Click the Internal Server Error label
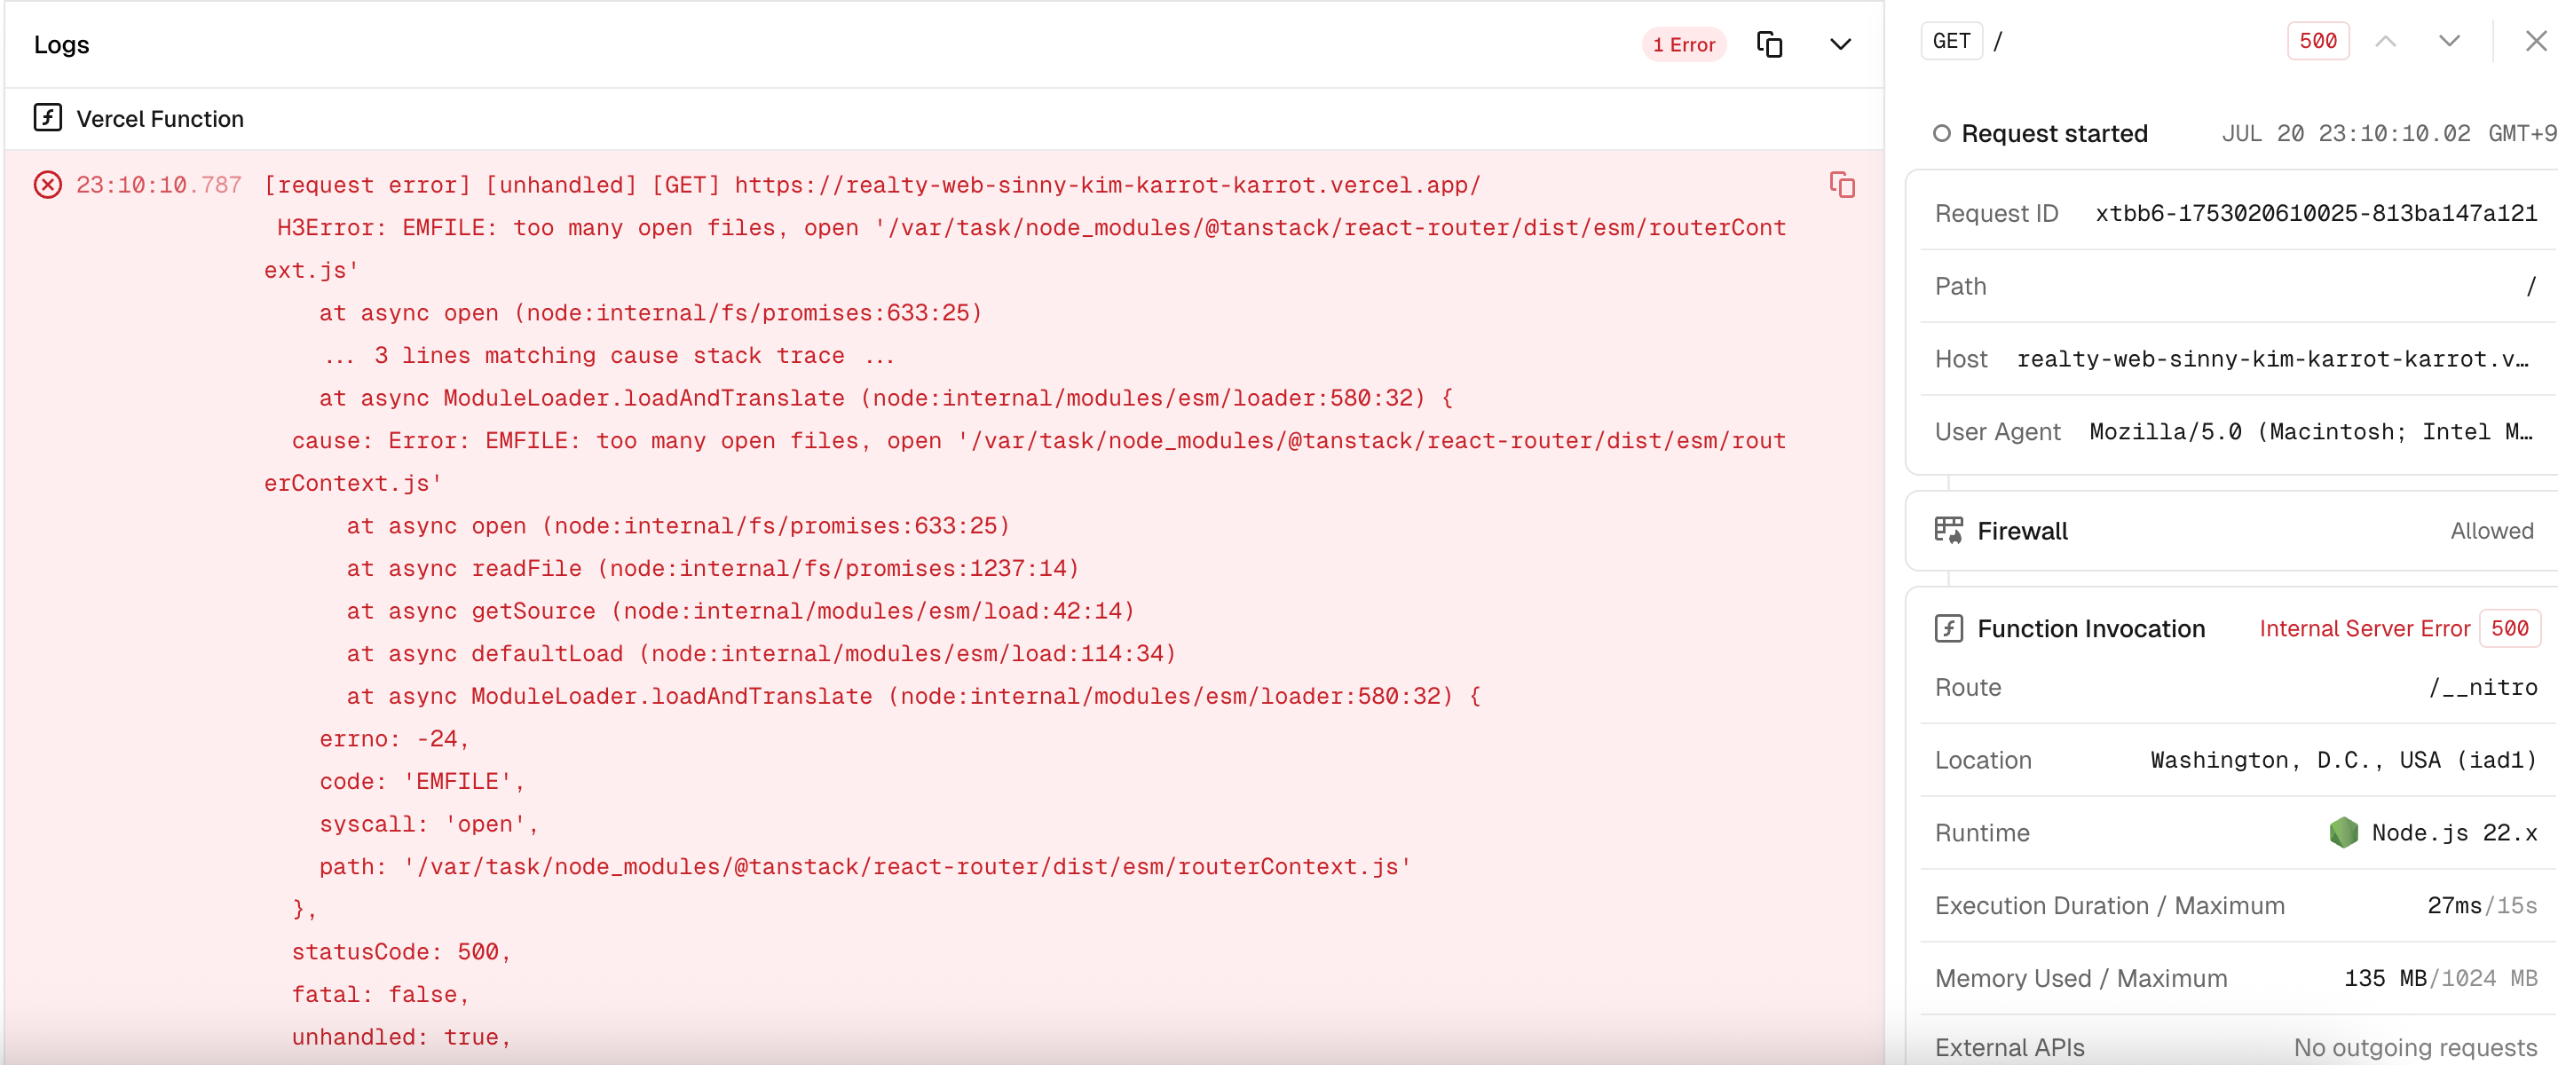Screen dimensions: 2558x1065 click(x=2364, y=628)
